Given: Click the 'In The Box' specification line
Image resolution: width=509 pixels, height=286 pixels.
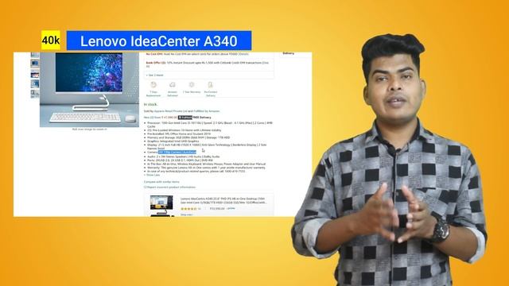Looking at the screenshot, I should tap(207, 164).
